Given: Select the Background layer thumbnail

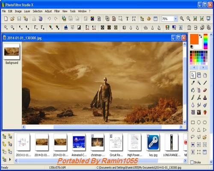Looking at the screenshot, I should pos(12,52).
